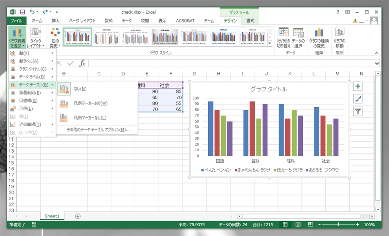
Task: Click the chart styles paintbrush button
Action: point(358,99)
